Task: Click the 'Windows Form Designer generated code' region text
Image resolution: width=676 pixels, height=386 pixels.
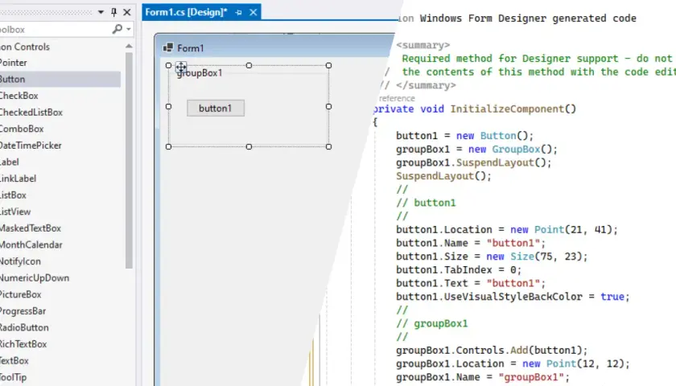Action: pos(528,18)
